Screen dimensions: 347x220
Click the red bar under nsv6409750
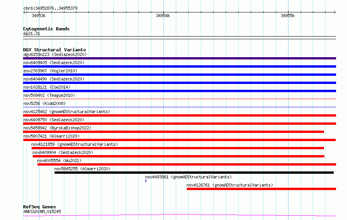[179, 124]
